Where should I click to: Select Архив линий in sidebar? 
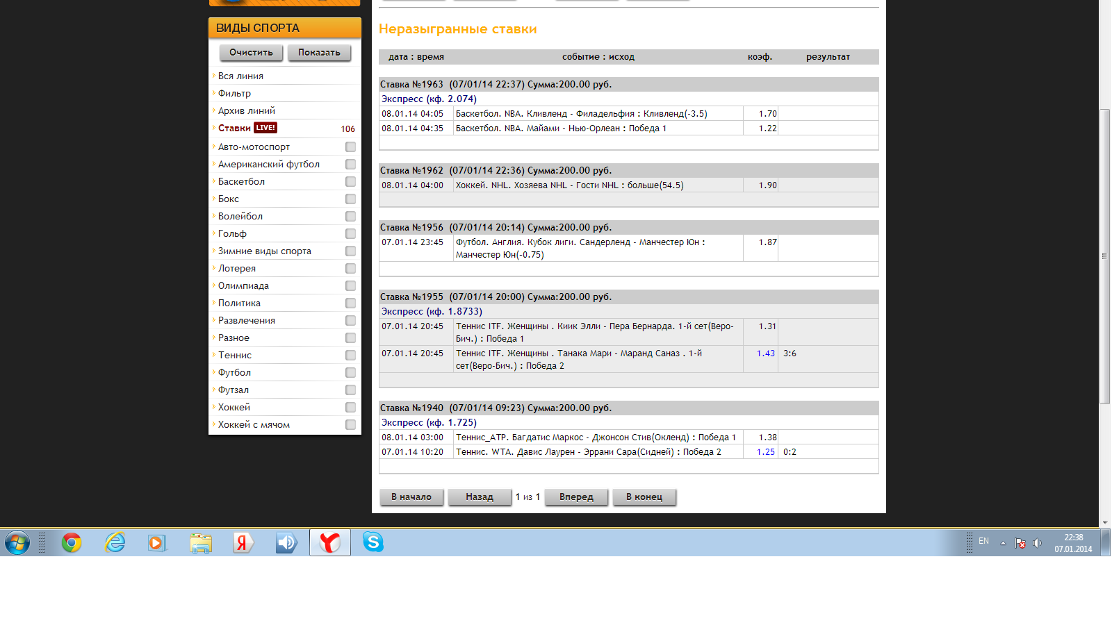point(246,110)
